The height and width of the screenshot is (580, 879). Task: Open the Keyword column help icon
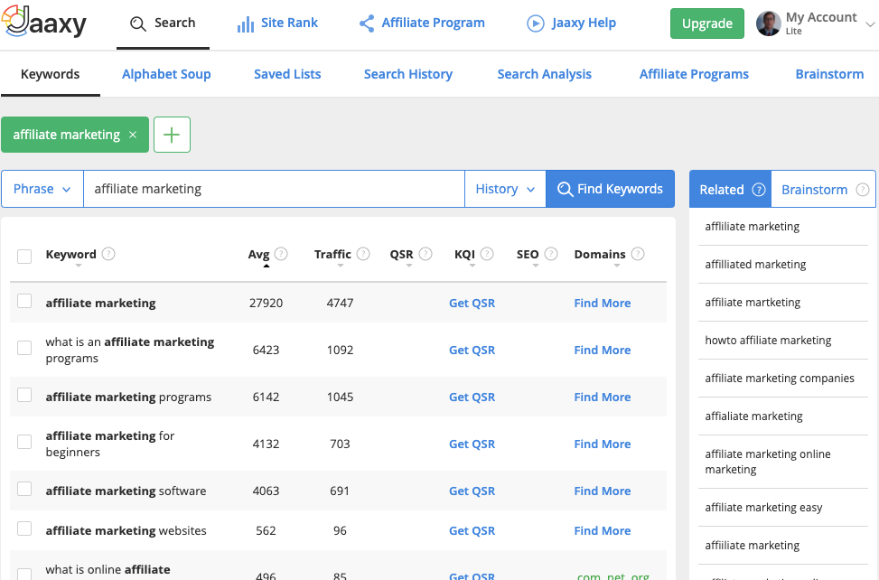click(108, 254)
